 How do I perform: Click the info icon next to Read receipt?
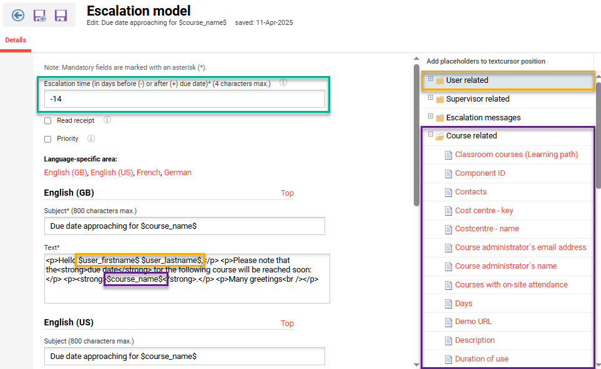point(107,120)
